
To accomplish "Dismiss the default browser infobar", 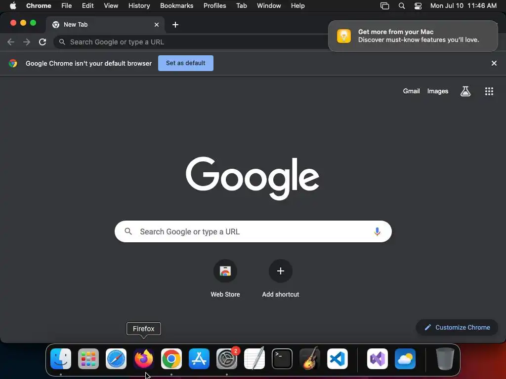I will tap(494, 63).
